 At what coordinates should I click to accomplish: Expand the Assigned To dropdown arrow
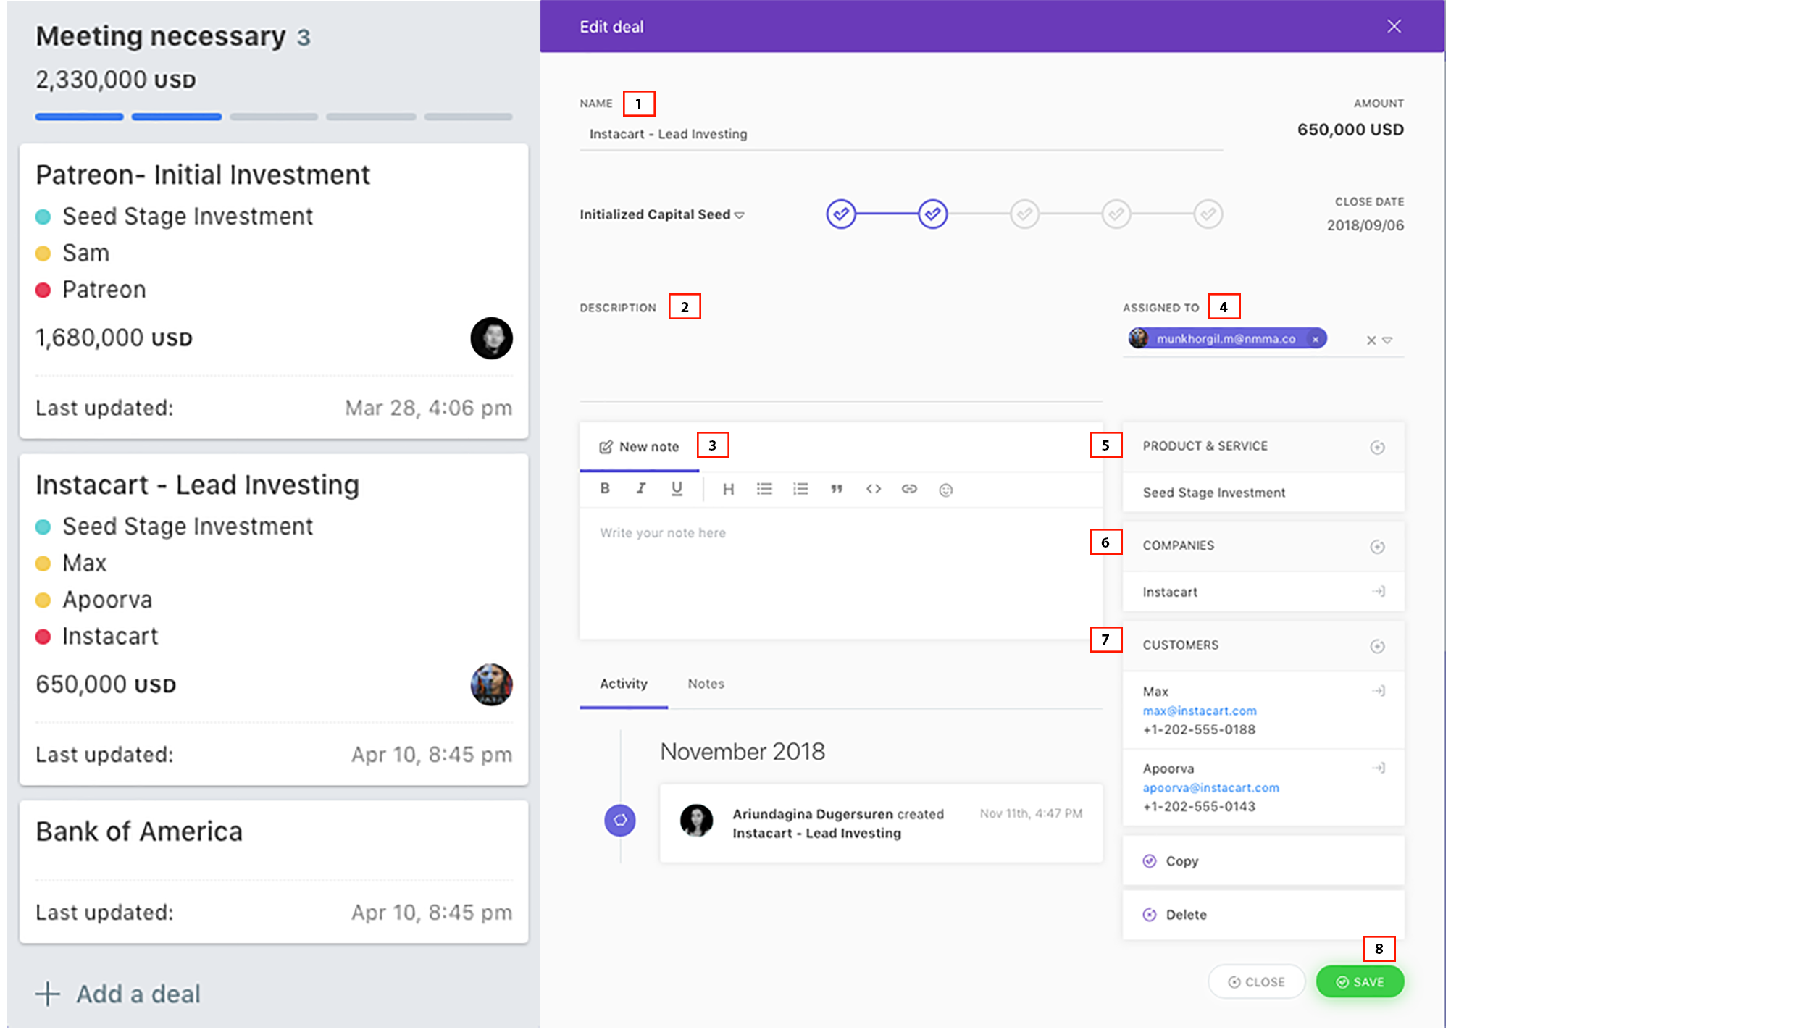(1387, 340)
